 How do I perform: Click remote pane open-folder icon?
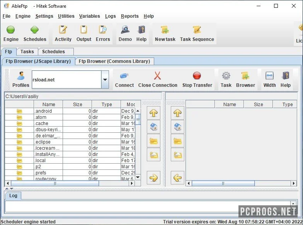coord(178,155)
